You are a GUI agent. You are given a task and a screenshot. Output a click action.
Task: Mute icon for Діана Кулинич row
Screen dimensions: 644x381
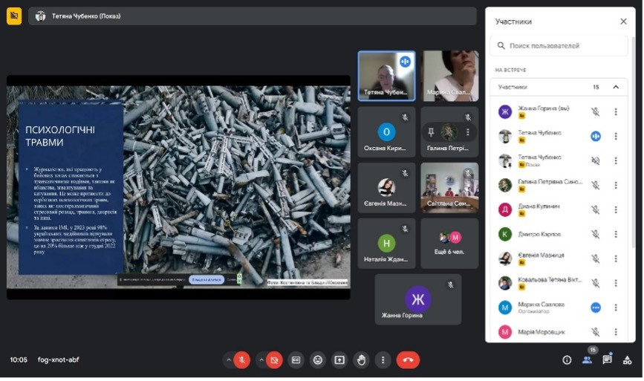(x=595, y=209)
